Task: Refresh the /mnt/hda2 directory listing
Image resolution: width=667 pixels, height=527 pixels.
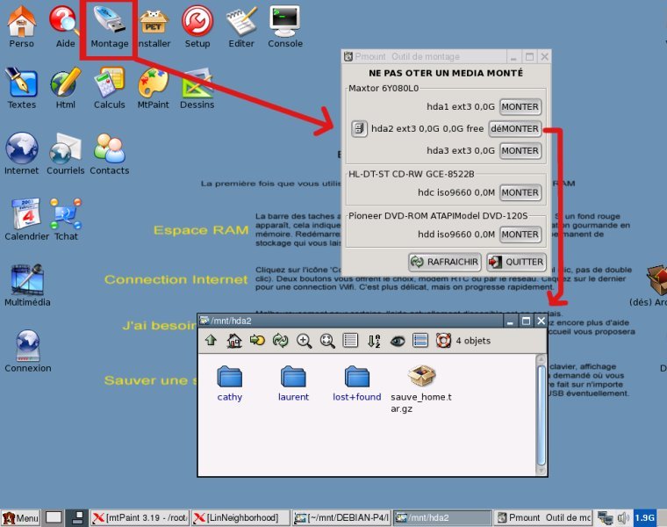Action: (x=281, y=341)
